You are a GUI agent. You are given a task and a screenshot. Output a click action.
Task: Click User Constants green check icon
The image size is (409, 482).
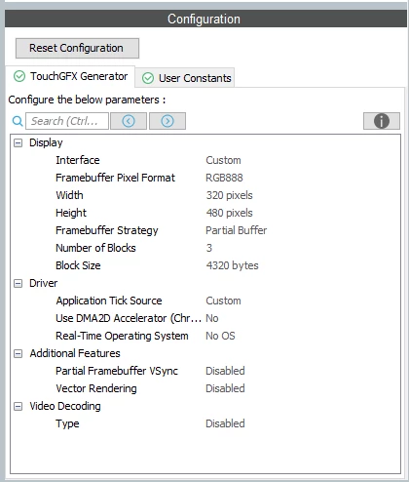point(148,78)
